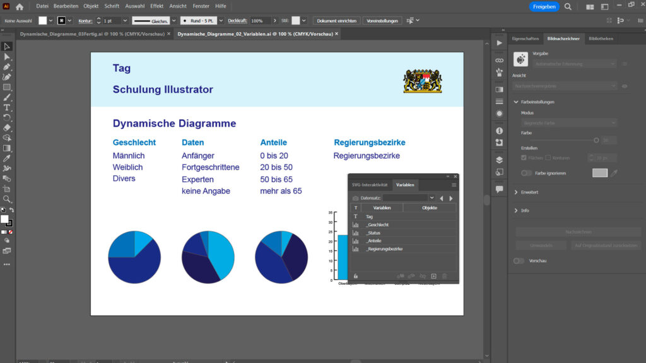Open the Links panel icon
The width and height of the screenshot is (646, 363).
pyautogui.click(x=500, y=60)
